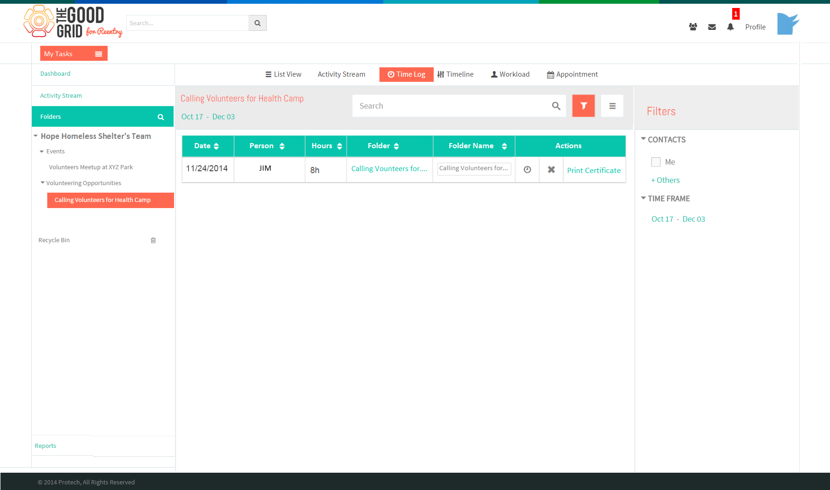The image size is (830, 490).
Task: Check the Me contact checkbox
Action: coord(656,162)
